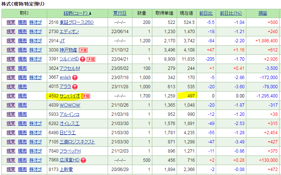
Task: Open アクセルM stock link
Action: pos(70,68)
